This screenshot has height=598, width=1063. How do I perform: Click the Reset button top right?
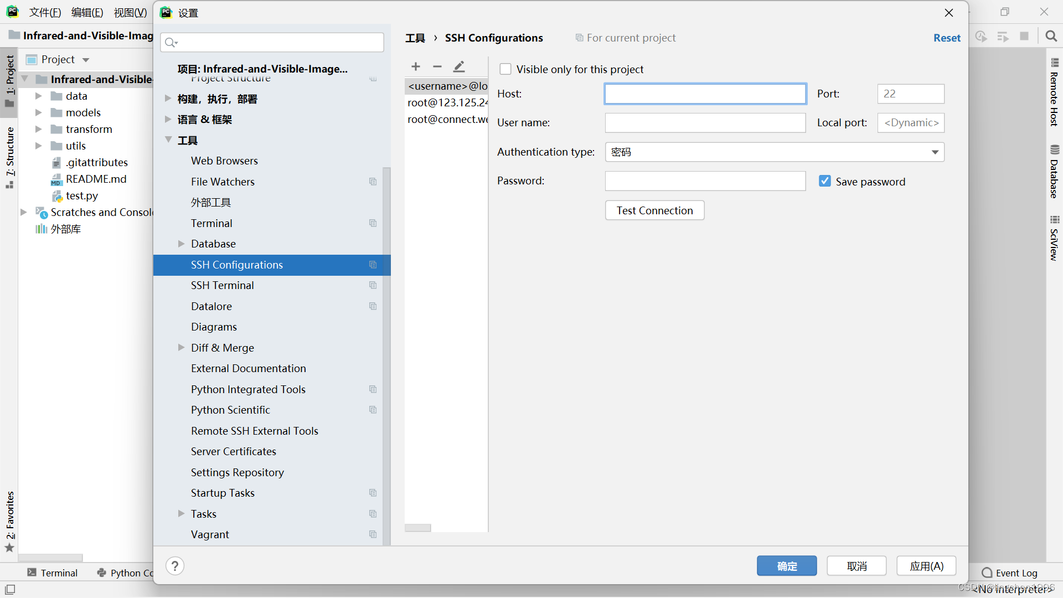[946, 37]
